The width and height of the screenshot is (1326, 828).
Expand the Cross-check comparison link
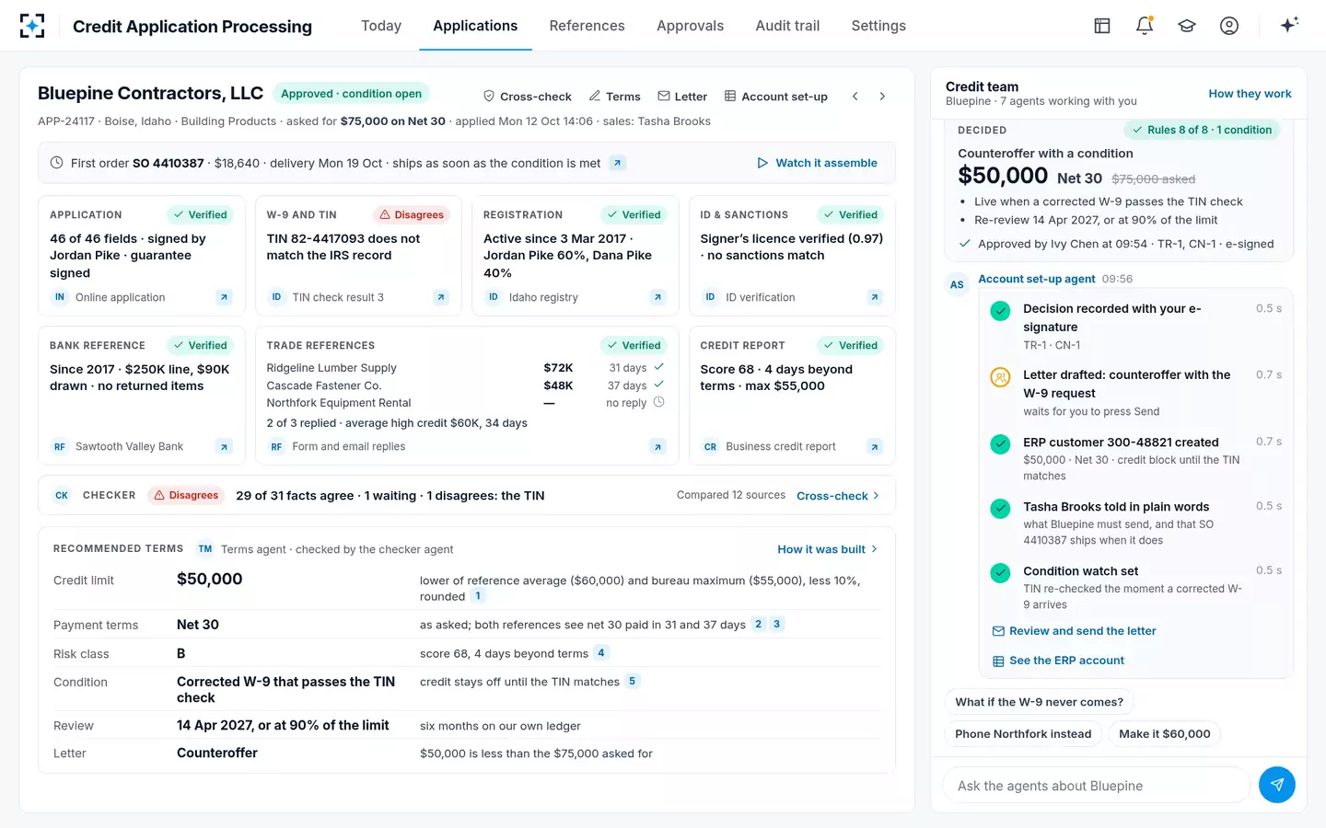point(838,496)
